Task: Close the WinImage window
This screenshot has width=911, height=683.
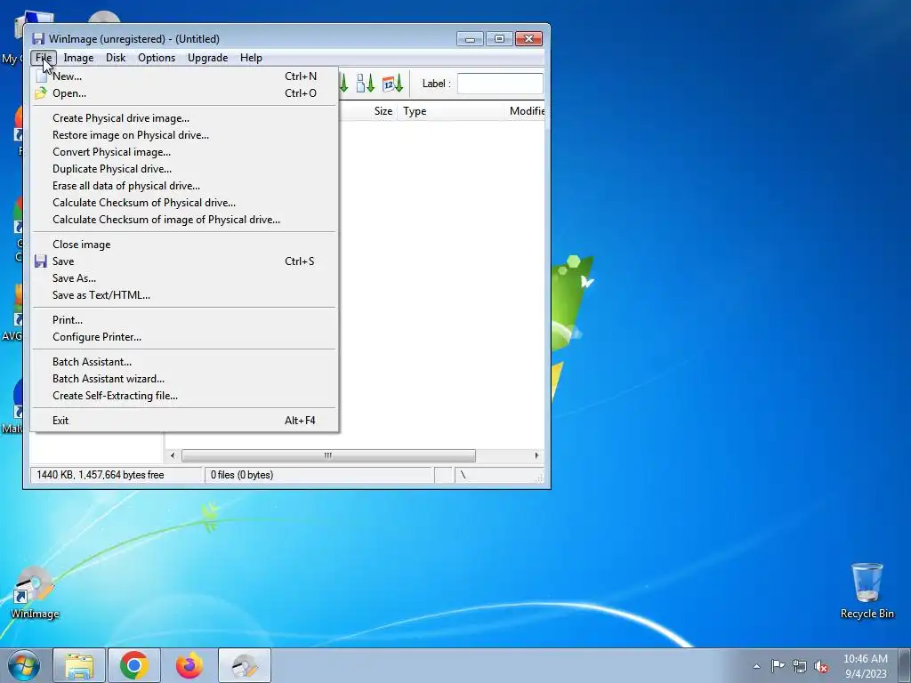Action: [x=528, y=39]
